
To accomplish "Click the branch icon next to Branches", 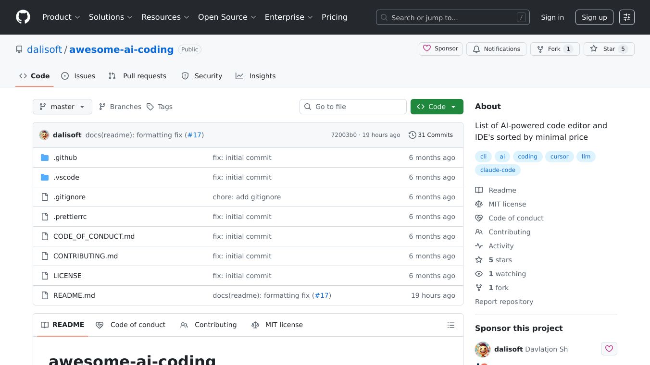I will coord(102,107).
